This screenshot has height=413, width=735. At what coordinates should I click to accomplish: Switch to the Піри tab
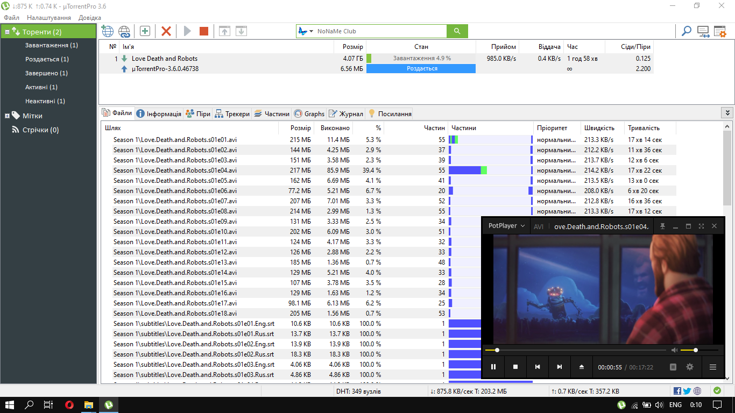[x=197, y=113]
